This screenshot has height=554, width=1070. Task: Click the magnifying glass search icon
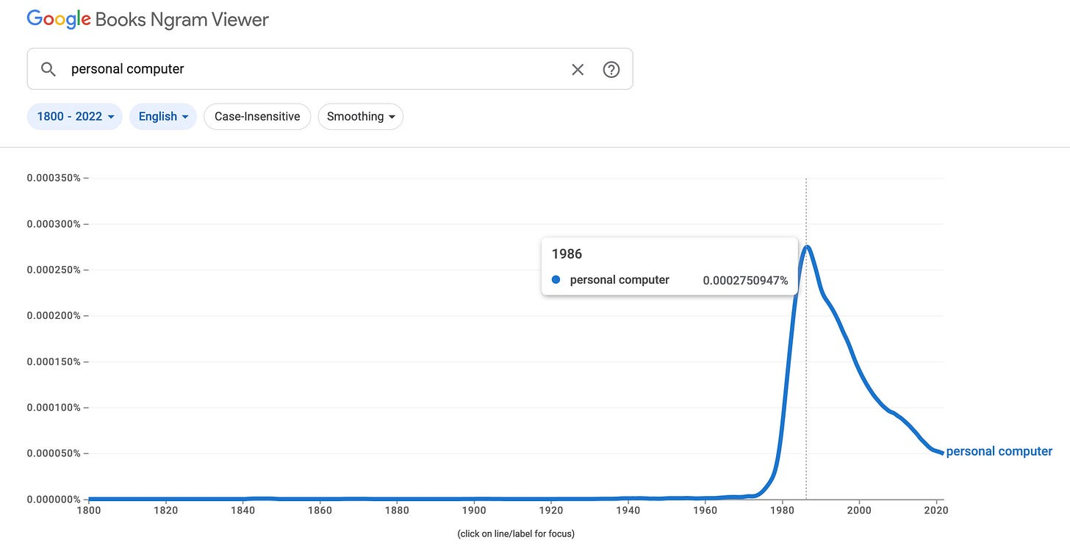pyautogui.click(x=49, y=69)
